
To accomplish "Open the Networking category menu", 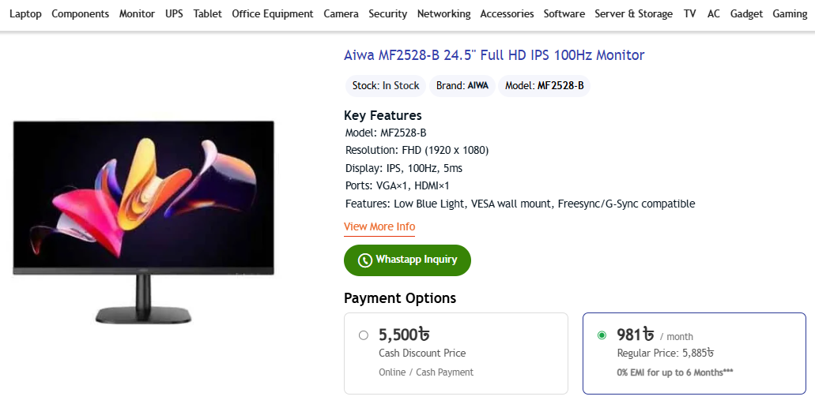I will coord(444,14).
